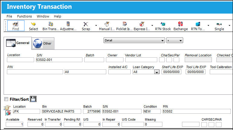Click the Pending R/I quantity field

point(72,124)
